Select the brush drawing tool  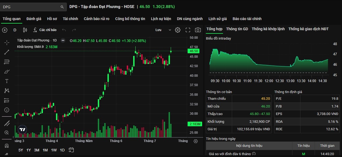pyautogui.click(x=7, y=71)
